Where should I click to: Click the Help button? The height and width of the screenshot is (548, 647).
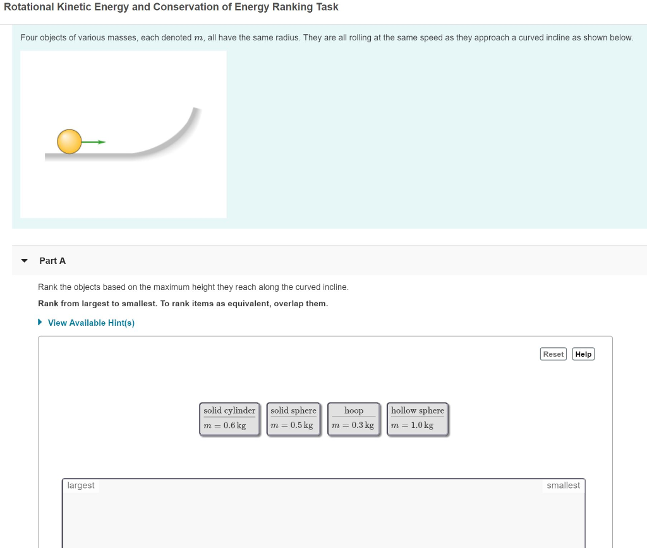(x=583, y=354)
